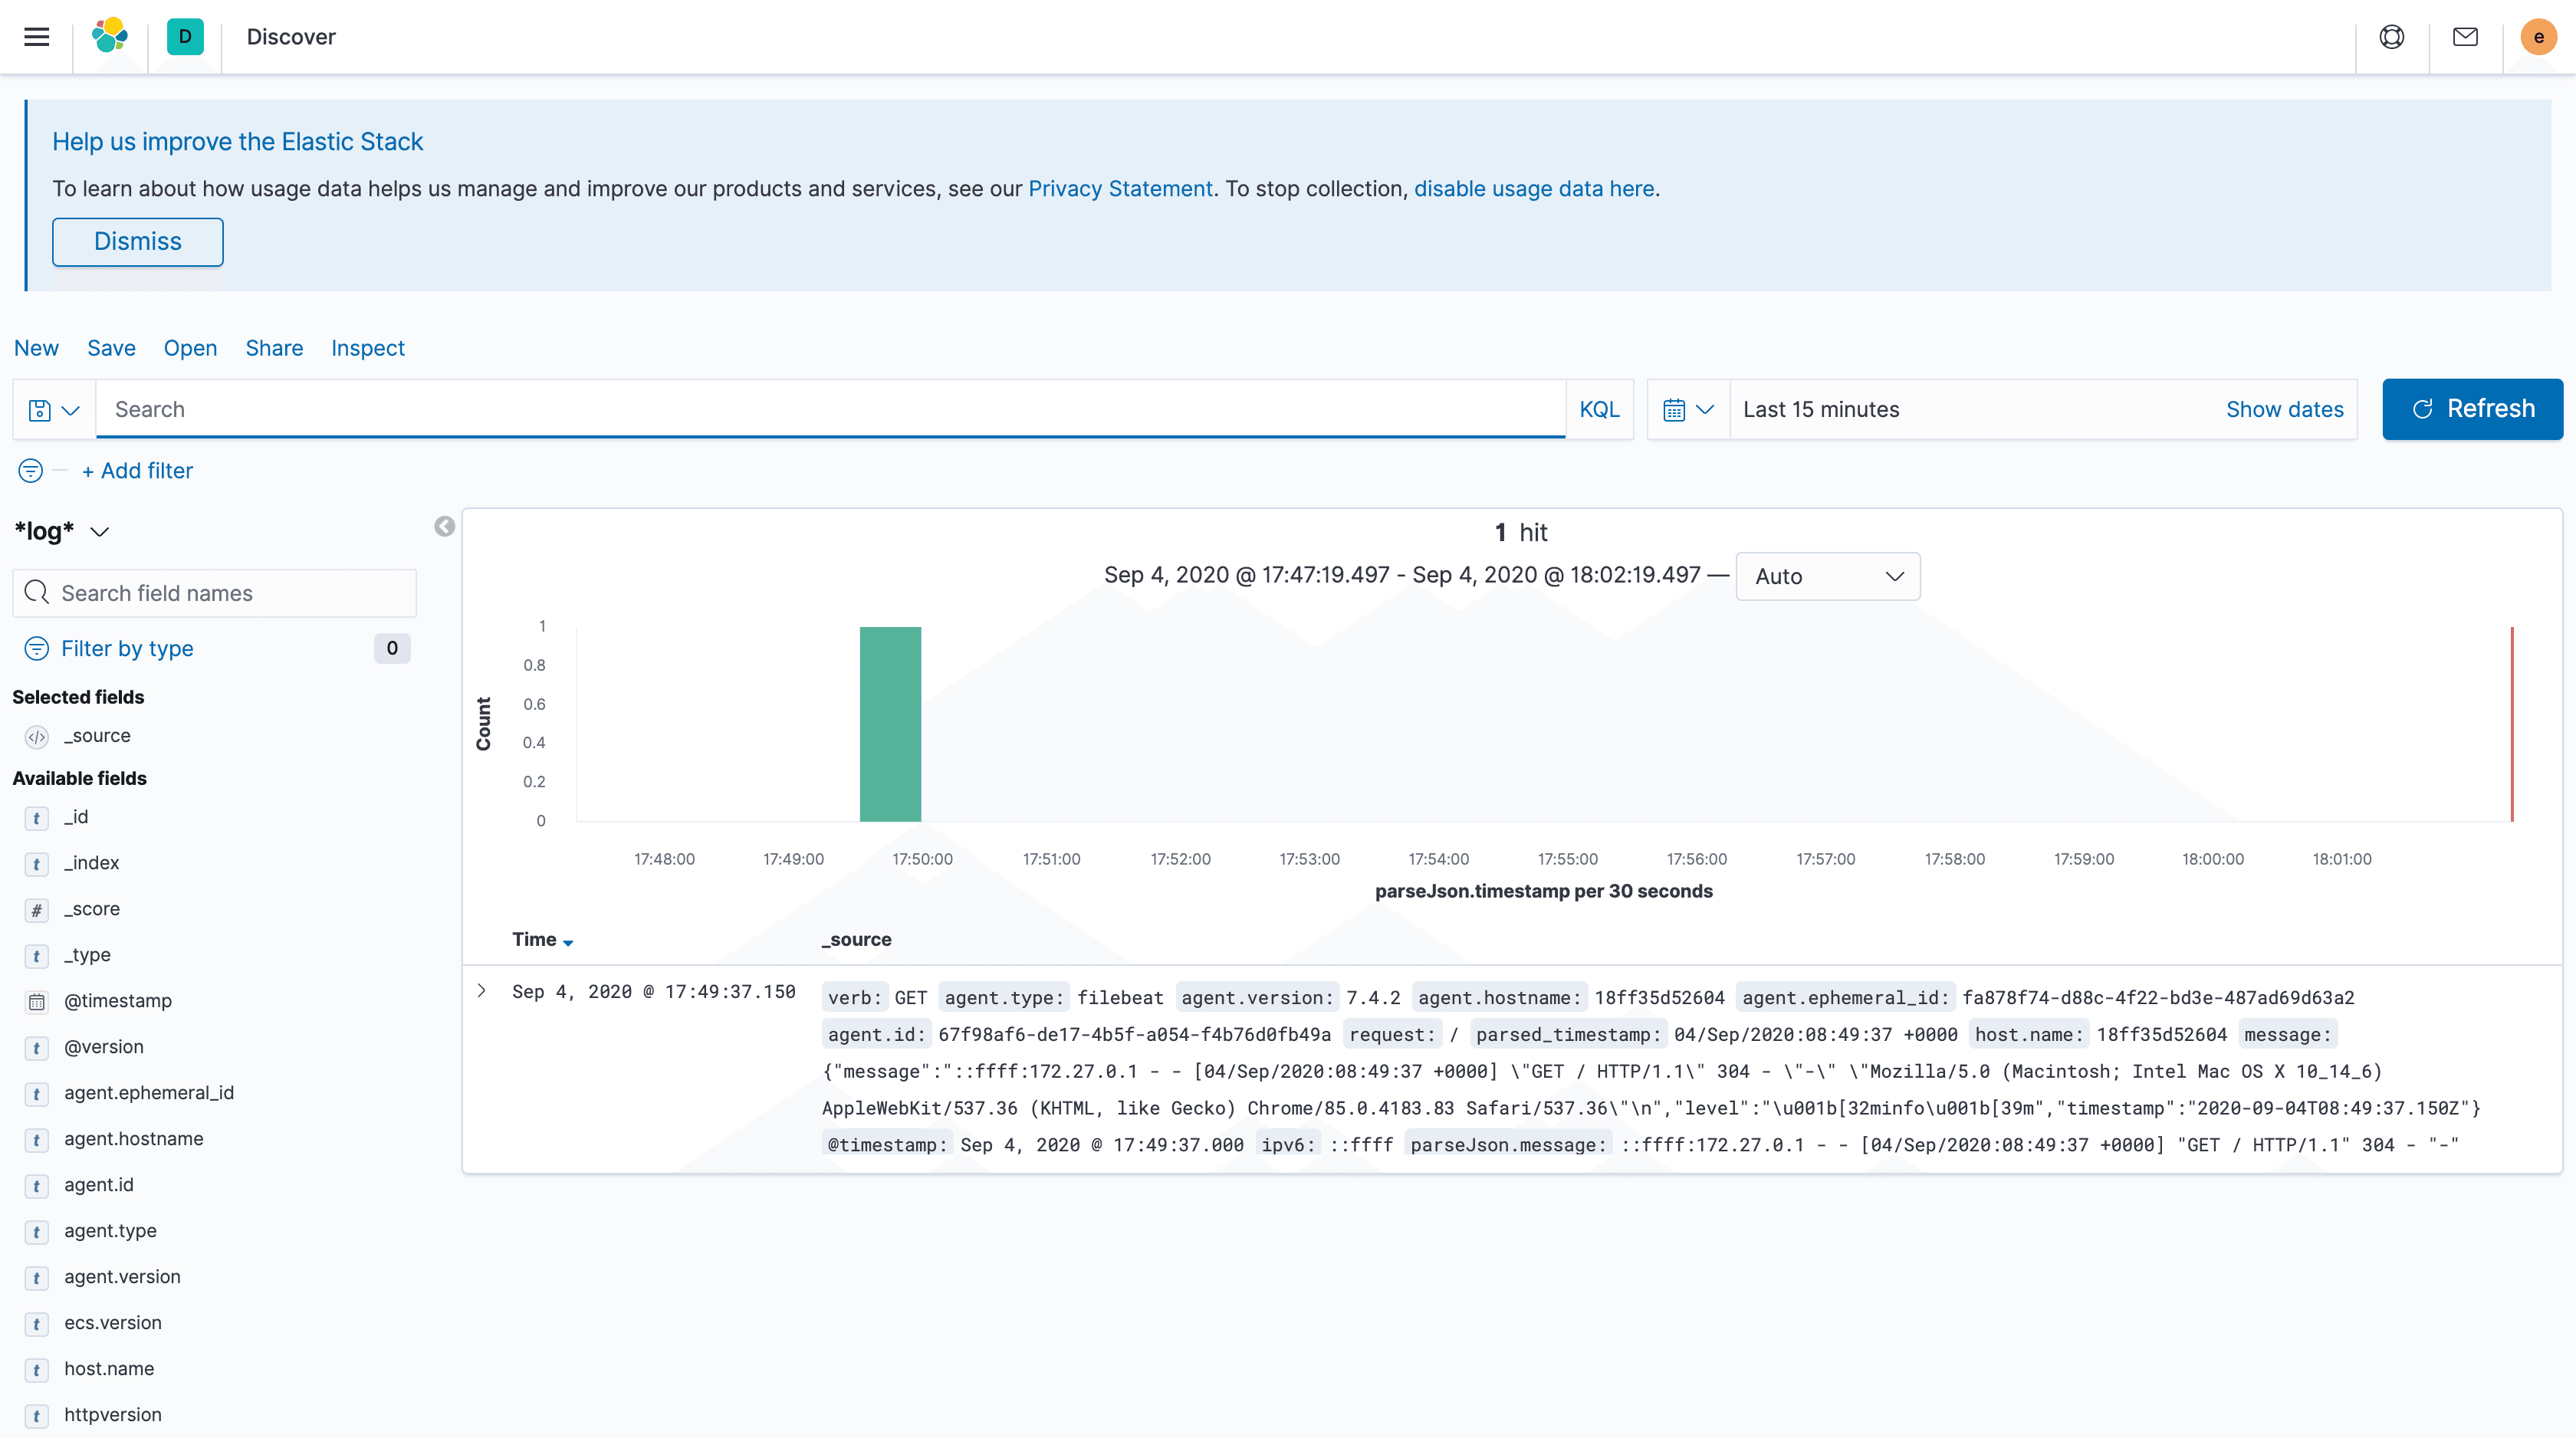Image resolution: width=2576 pixels, height=1438 pixels.
Task: Click the Elastic logo icon
Action: point(110,37)
